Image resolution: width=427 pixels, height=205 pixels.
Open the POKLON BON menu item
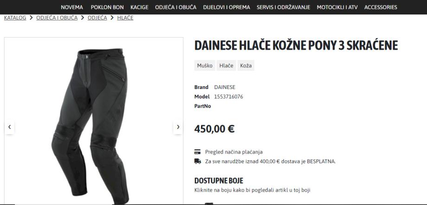click(107, 7)
